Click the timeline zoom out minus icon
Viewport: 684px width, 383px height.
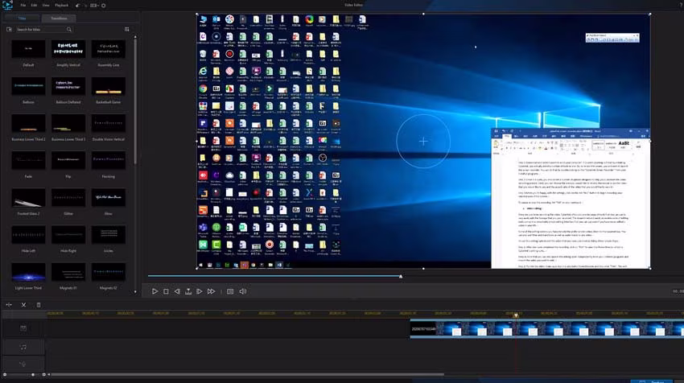click(x=5, y=374)
